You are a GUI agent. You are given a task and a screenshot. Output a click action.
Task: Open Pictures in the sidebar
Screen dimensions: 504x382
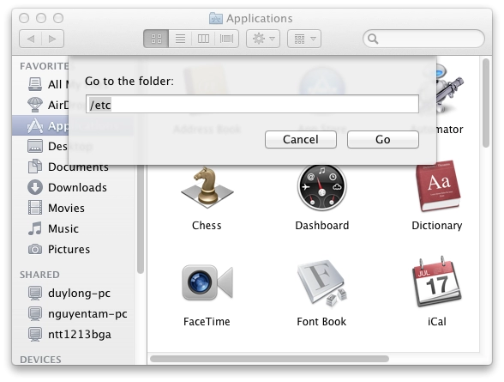point(72,249)
